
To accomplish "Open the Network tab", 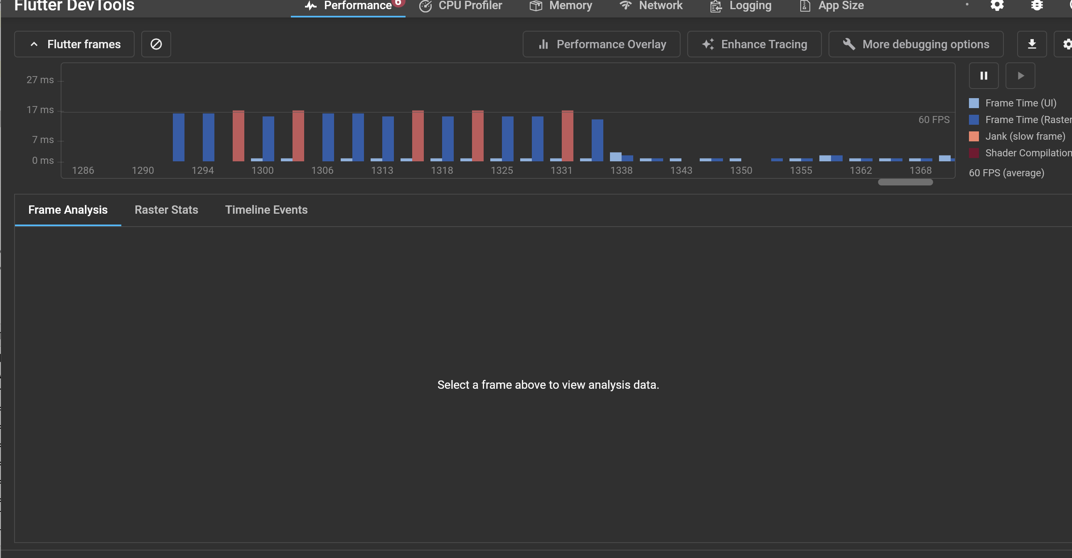I will tap(651, 6).
